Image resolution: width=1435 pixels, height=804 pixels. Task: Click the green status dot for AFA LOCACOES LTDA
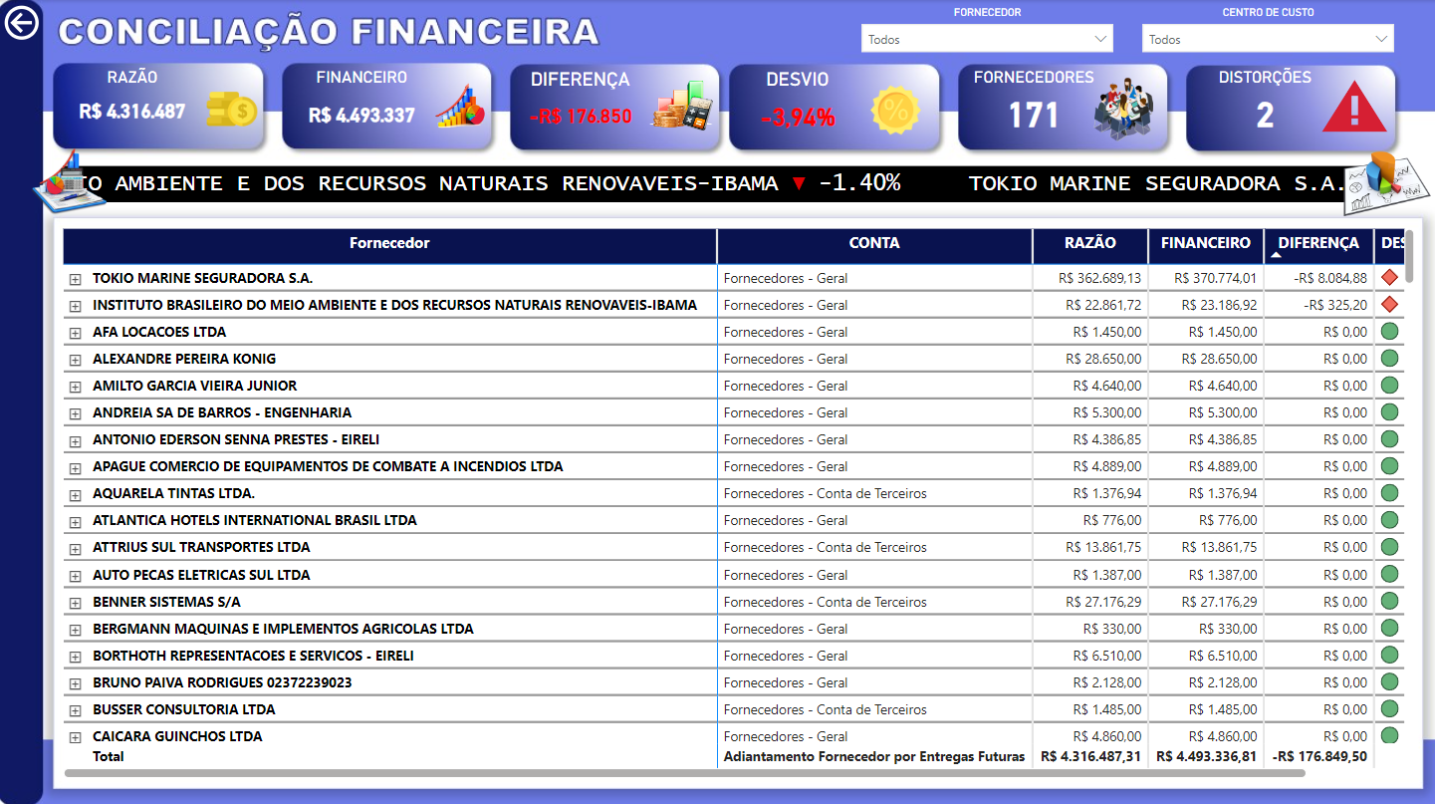tap(1388, 332)
